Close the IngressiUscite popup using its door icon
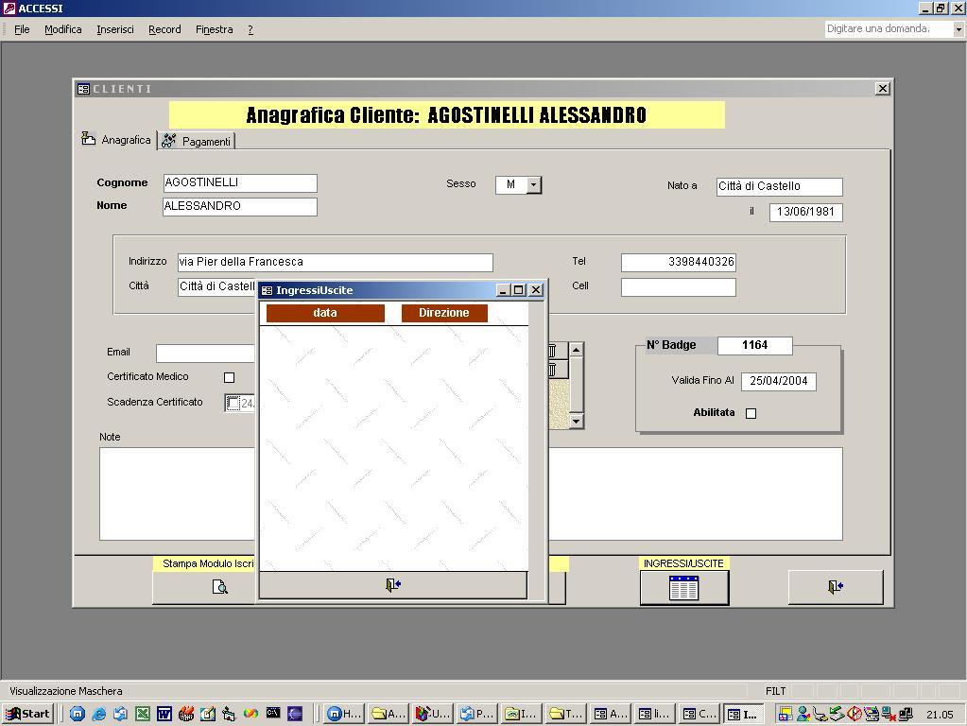This screenshot has height=726, width=967. coord(393,585)
